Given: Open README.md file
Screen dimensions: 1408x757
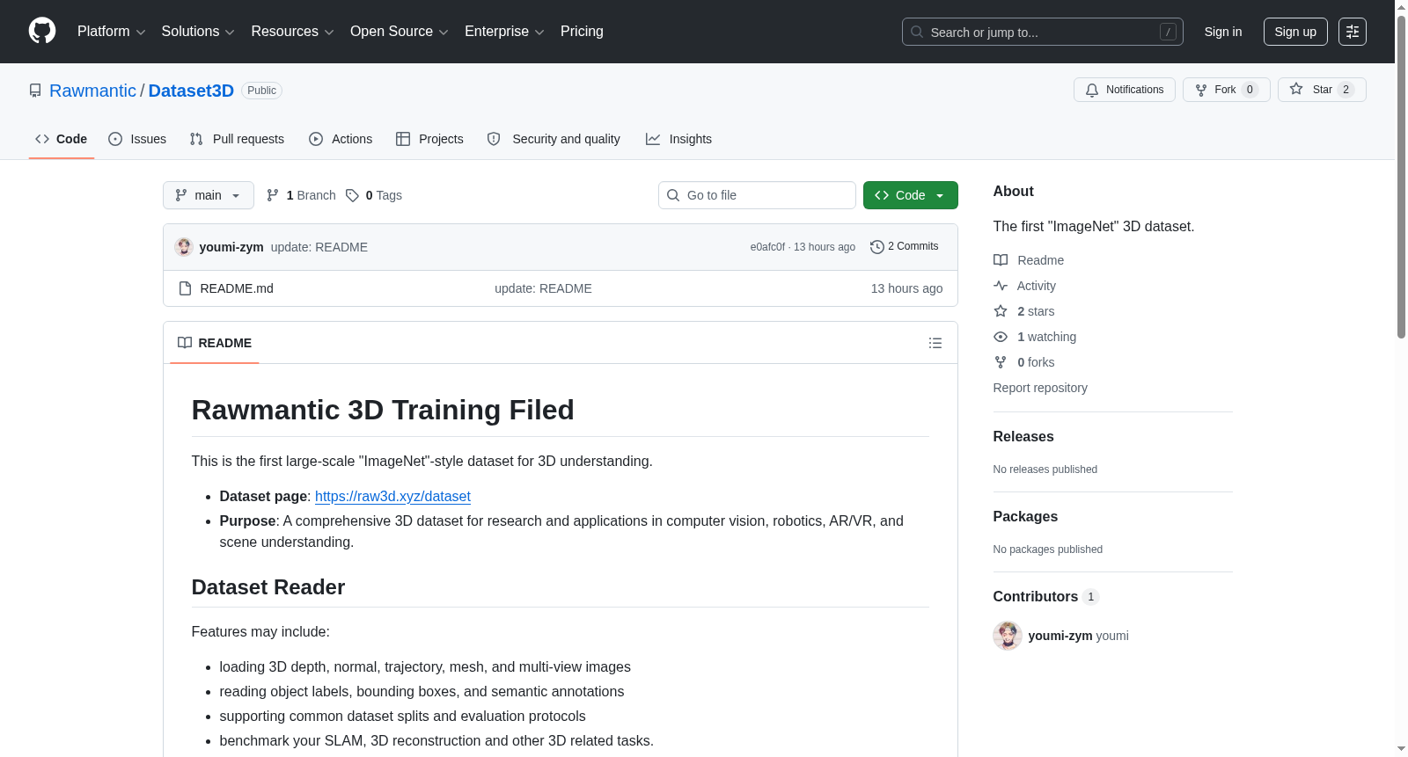Looking at the screenshot, I should pyautogui.click(x=237, y=288).
